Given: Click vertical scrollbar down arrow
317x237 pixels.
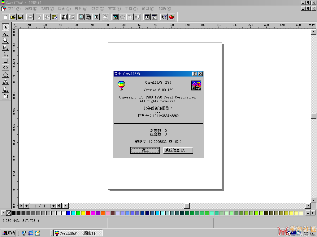Looking at the screenshot, I should coord(313,200).
